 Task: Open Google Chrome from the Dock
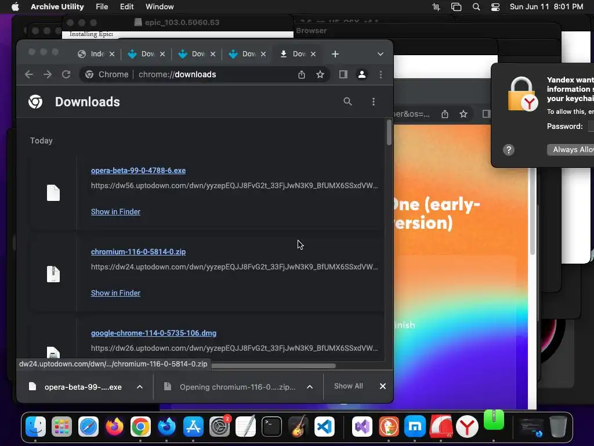[x=140, y=427]
